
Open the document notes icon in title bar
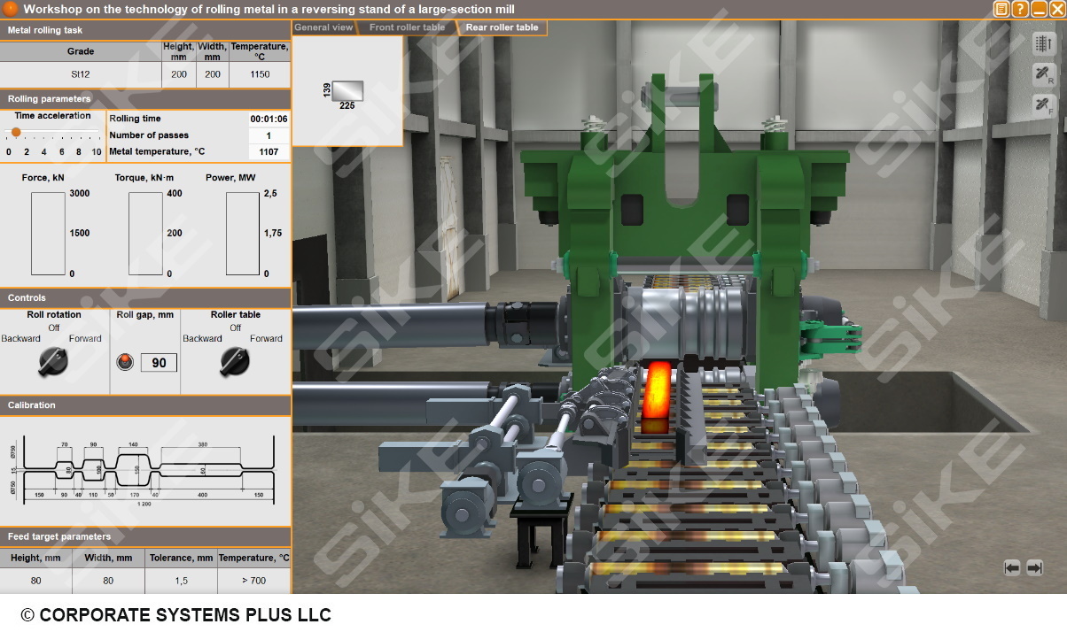(x=1001, y=10)
